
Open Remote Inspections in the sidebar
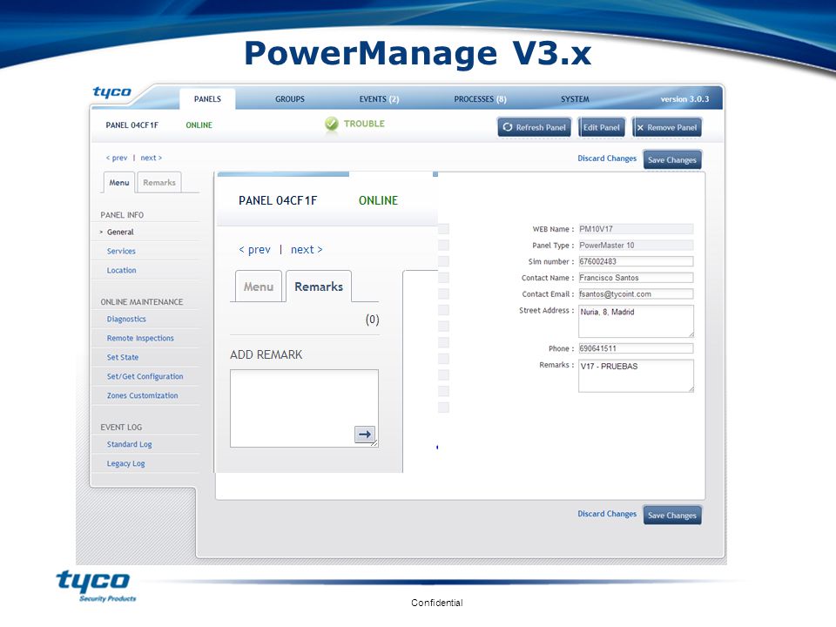[140, 338]
